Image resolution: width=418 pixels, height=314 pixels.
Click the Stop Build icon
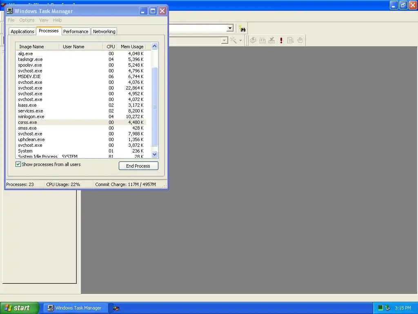click(x=271, y=40)
